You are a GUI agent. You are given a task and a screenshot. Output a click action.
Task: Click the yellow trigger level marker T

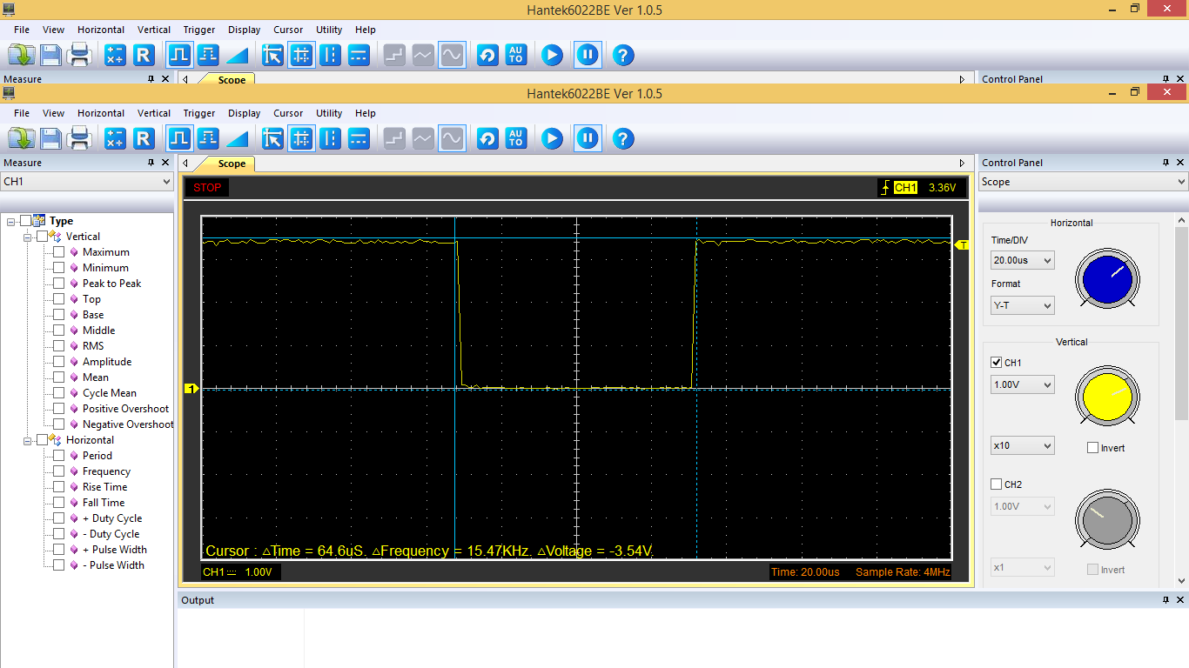pos(962,245)
